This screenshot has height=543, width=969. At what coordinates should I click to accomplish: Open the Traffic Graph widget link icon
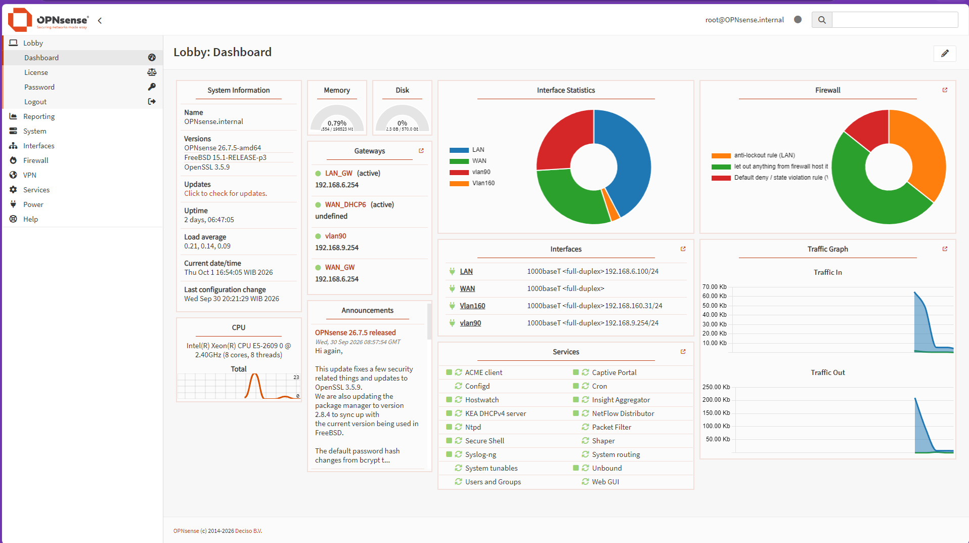tap(945, 249)
